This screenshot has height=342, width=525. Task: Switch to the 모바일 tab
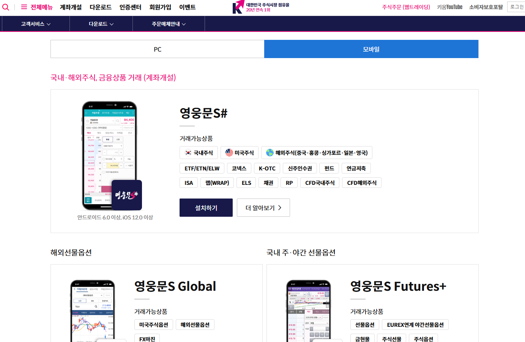371,49
